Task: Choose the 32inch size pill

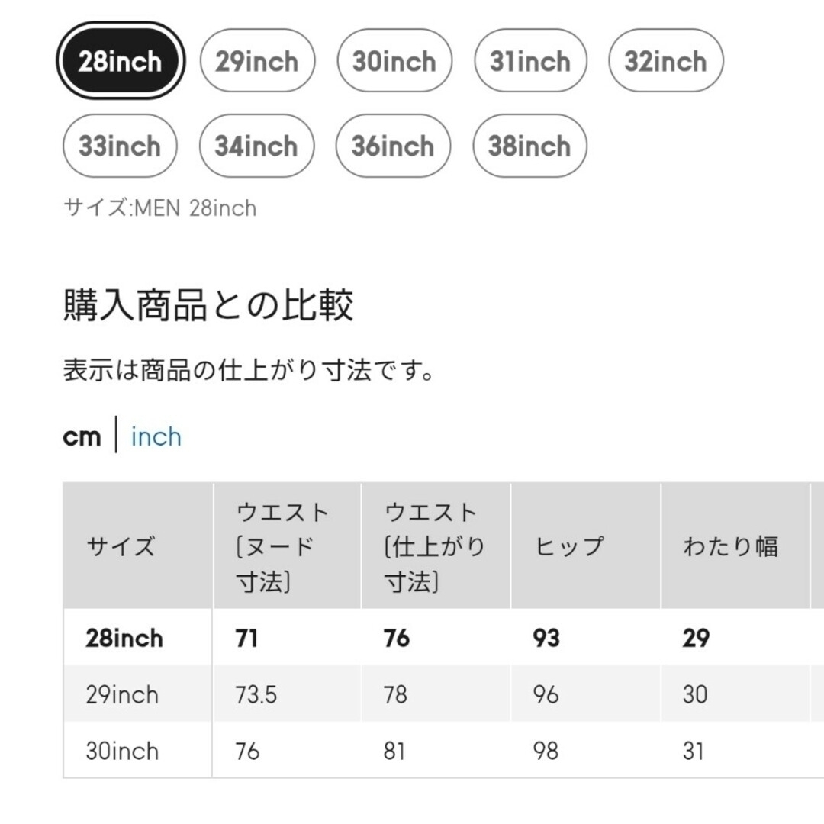Action: (666, 61)
